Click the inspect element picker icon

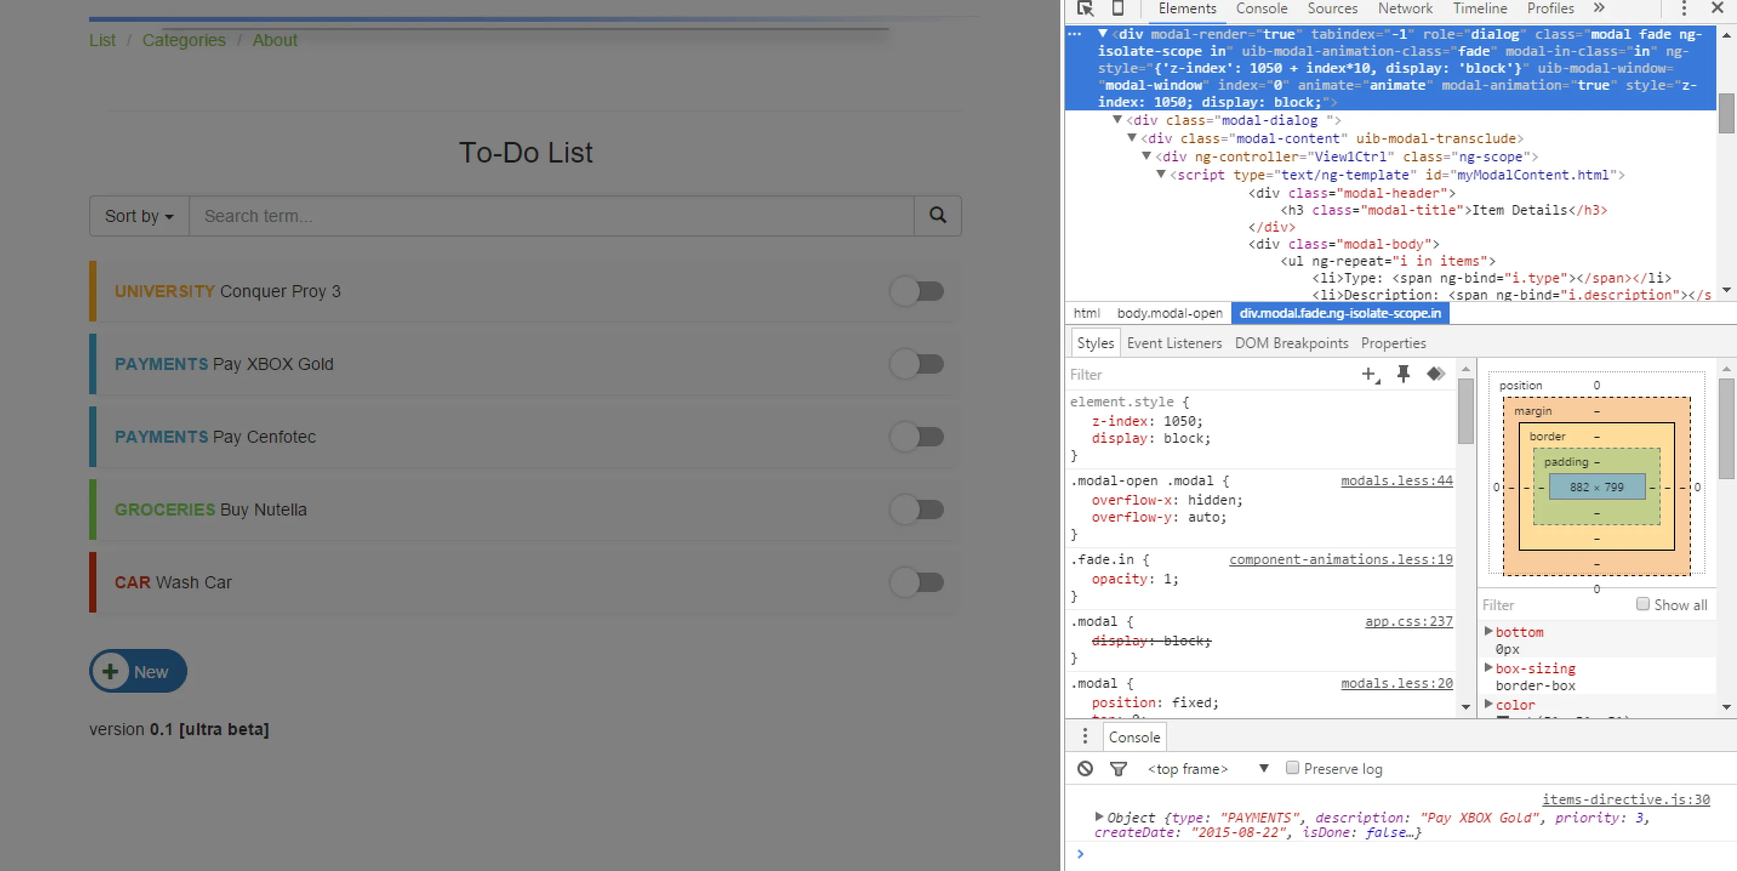click(1085, 8)
